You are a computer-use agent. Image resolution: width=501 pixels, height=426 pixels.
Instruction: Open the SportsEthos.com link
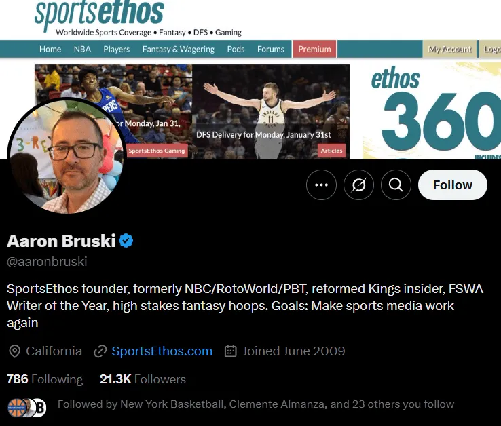(x=162, y=351)
